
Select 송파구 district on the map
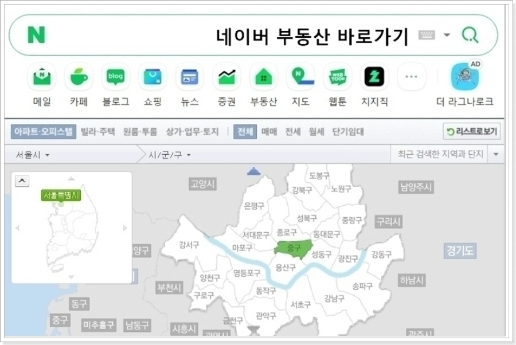pos(362,287)
